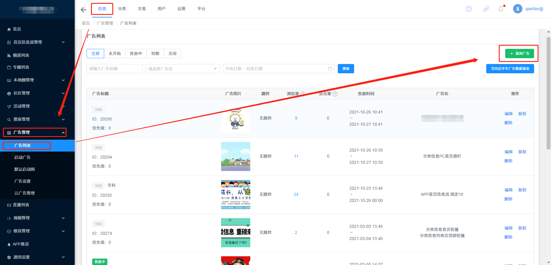The image size is (551, 265).
Task: Click help icon next to 点击量
Action: tap(335, 94)
